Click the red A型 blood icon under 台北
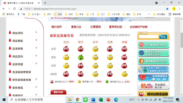Viewport: 183px width, 103px height. [x=66, y=49]
